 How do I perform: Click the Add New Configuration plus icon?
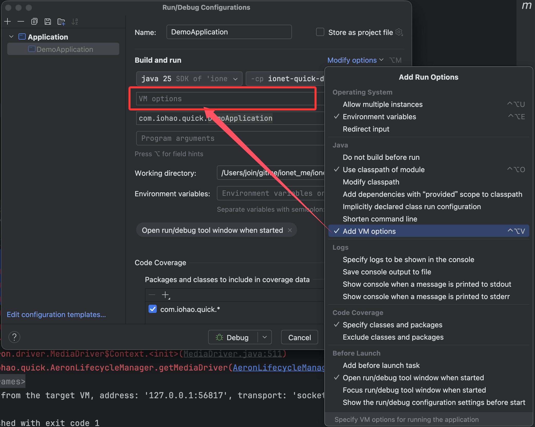(x=8, y=22)
